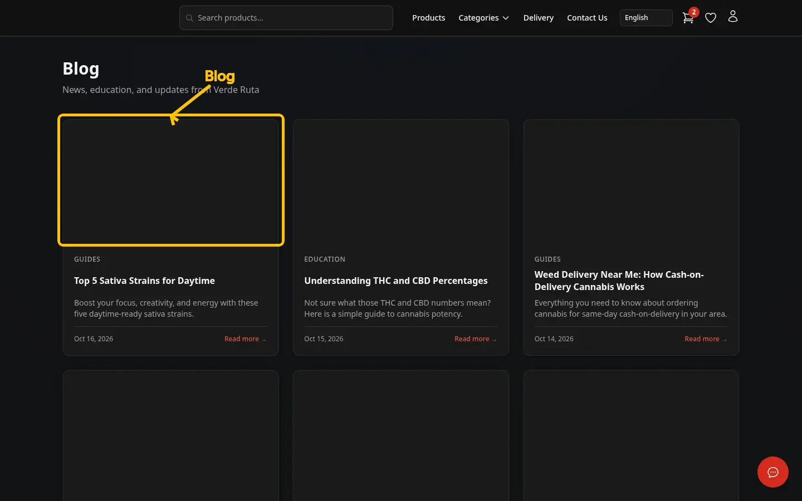Click the Oct 16, 2026 date
The width and height of the screenshot is (802, 501).
pos(94,339)
